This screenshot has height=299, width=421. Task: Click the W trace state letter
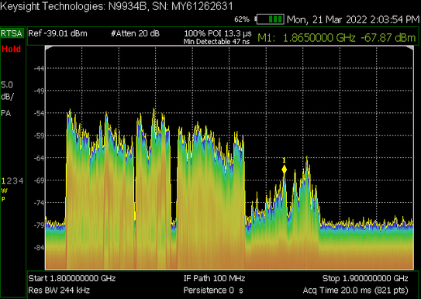click(4, 191)
